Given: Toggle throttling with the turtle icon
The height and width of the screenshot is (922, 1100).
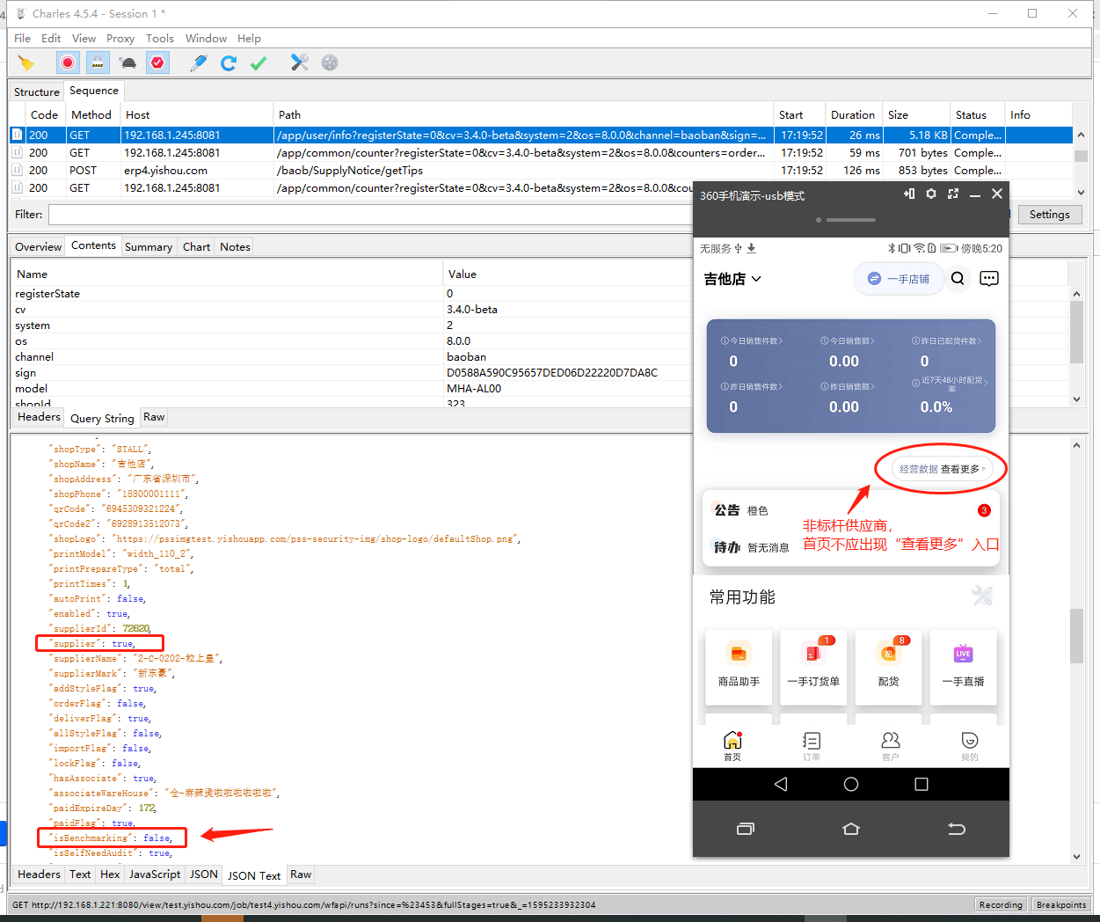Looking at the screenshot, I should click(x=127, y=62).
